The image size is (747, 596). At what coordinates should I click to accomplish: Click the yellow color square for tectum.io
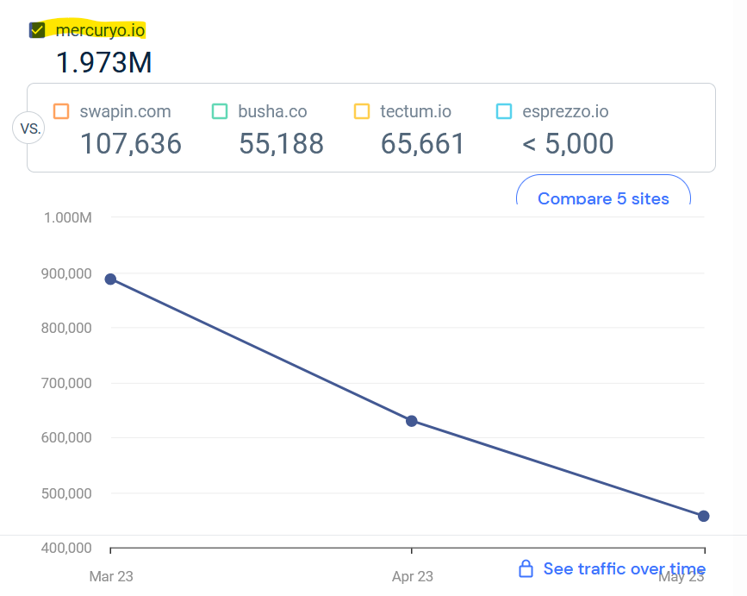(x=362, y=111)
